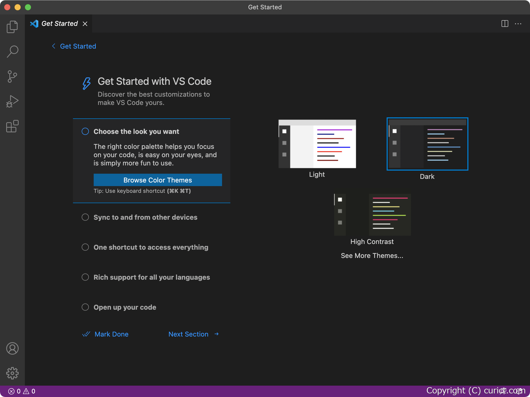Select the 'Choose the look you want' radio
Viewport: 530px width, 397px height.
click(x=85, y=131)
